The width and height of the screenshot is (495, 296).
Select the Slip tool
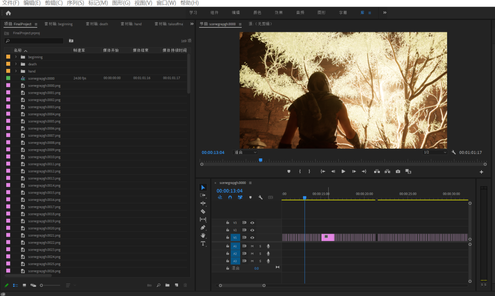203,219
